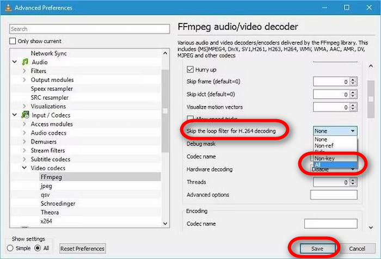Choose All in the dropdown list
The image size is (381, 259).
point(335,164)
